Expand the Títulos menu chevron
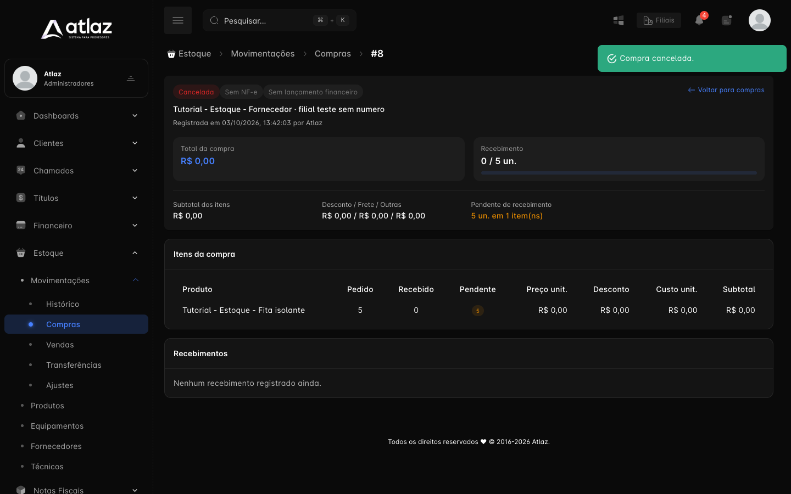Viewport: 791px width, 494px height. click(135, 198)
